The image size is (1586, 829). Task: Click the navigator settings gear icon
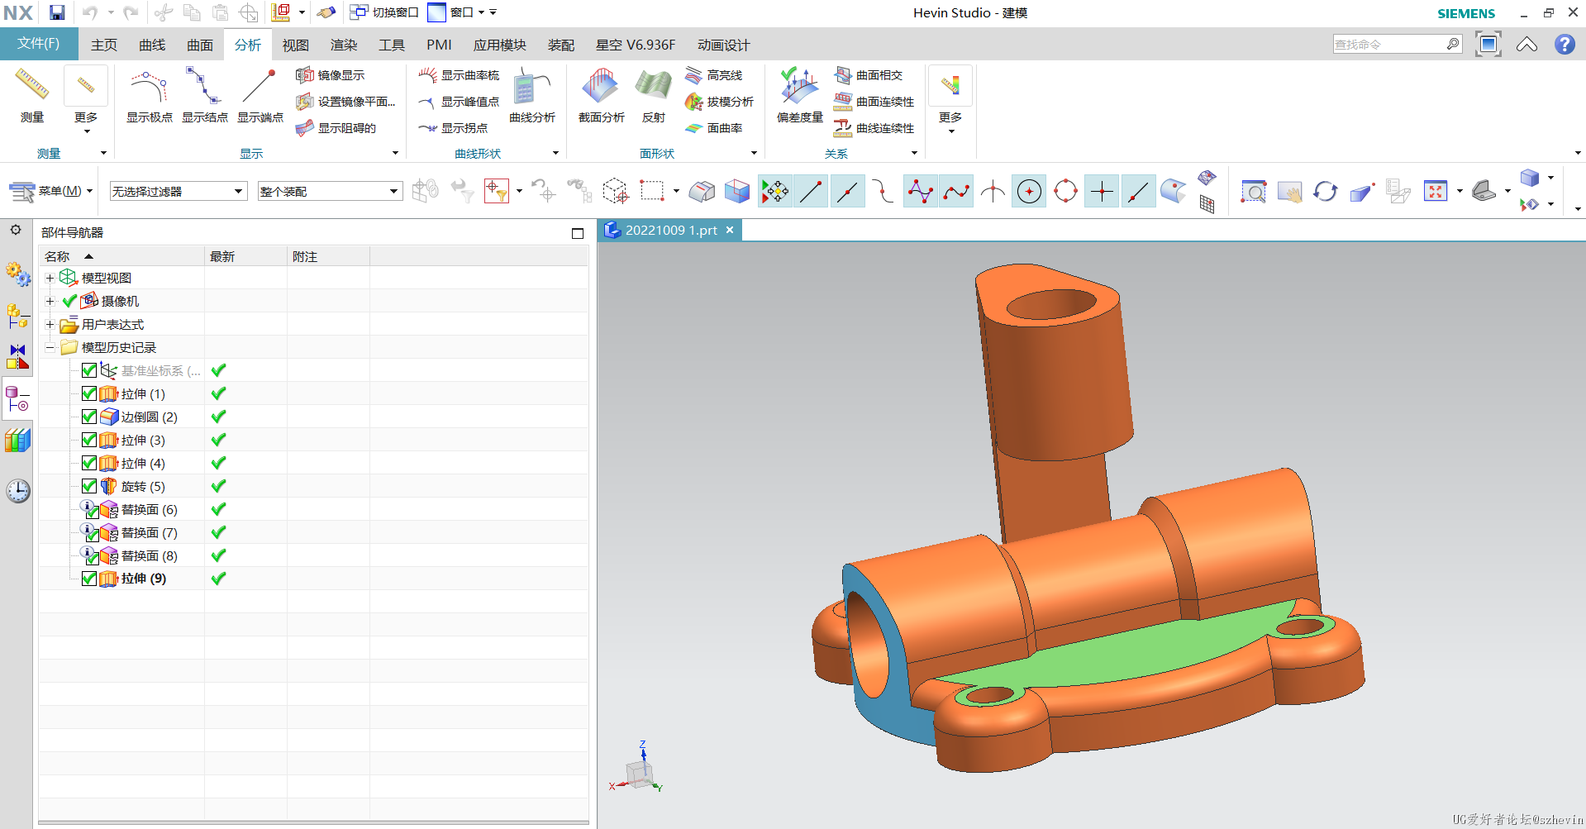coord(16,230)
